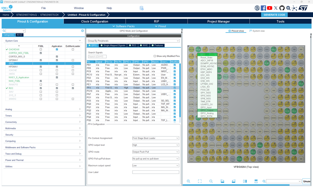Open the GitHub icon link
The image size is (313, 187).
[282, 8]
